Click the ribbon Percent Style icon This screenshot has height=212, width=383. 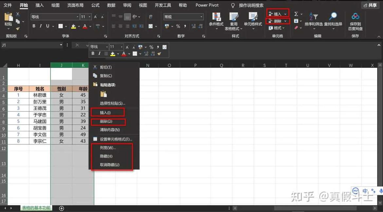coord(178,26)
